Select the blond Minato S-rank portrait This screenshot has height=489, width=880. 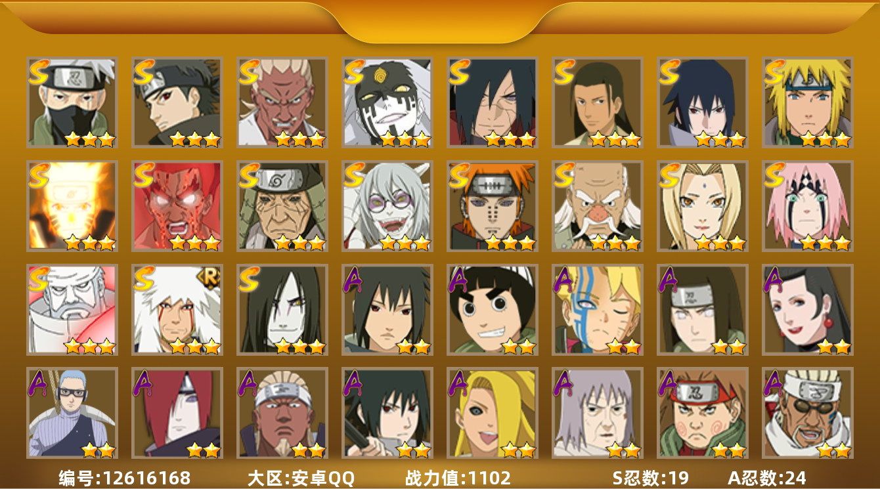pyautogui.click(x=808, y=102)
